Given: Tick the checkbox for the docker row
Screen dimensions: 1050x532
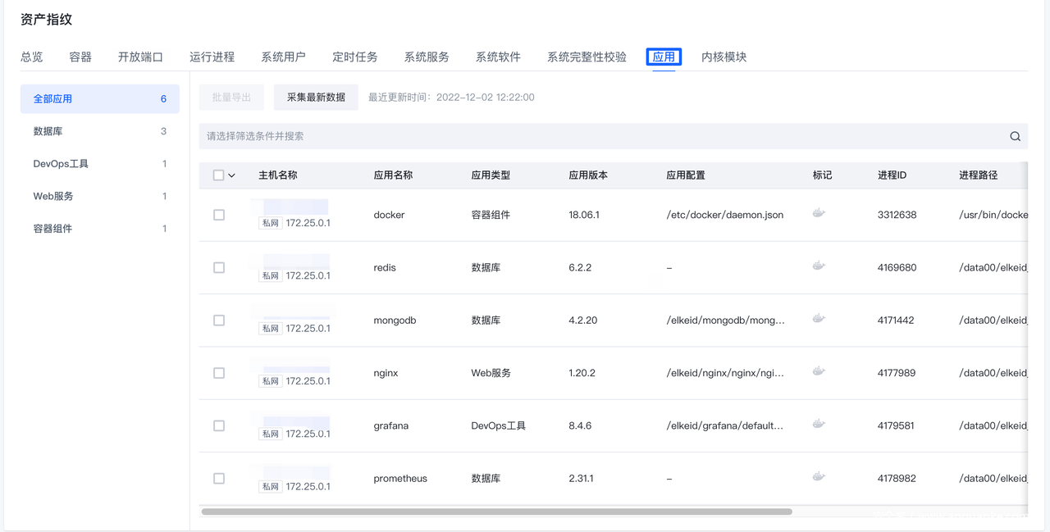Looking at the screenshot, I should point(219,215).
